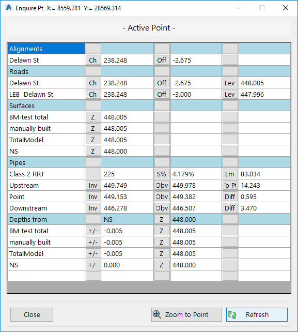Click Z button in Depths from header row
Viewport: 298px width, 332px height.
click(162, 220)
